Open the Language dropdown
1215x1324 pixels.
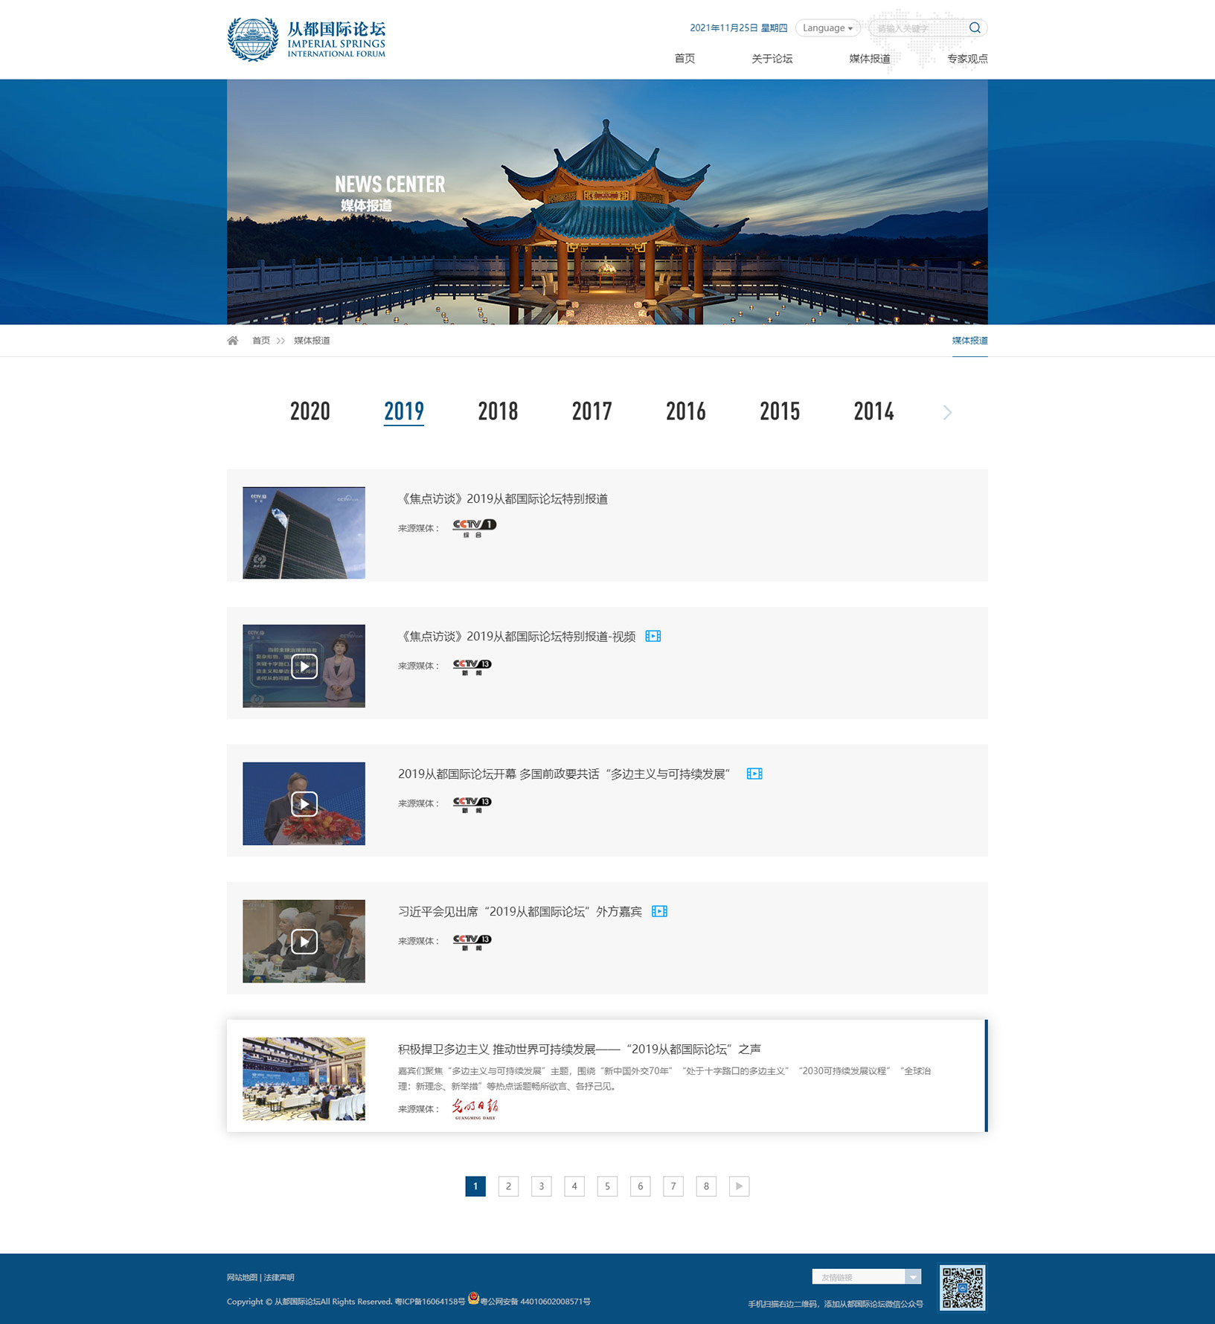(827, 28)
